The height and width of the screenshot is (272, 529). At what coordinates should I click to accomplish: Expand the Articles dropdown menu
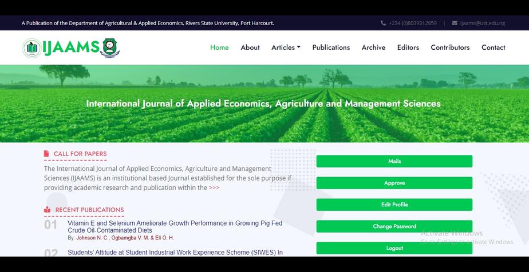(x=286, y=47)
